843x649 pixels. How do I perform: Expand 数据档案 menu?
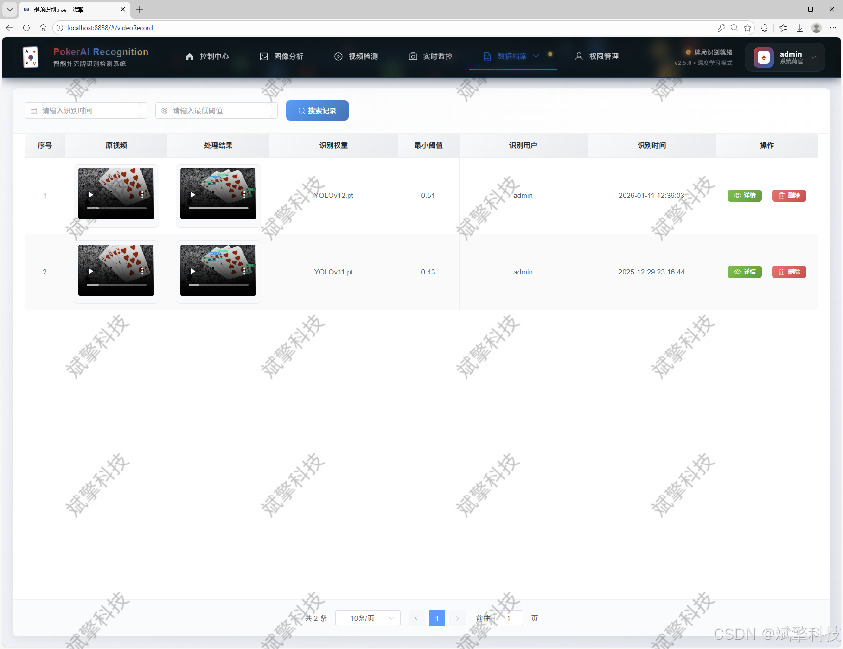click(512, 57)
